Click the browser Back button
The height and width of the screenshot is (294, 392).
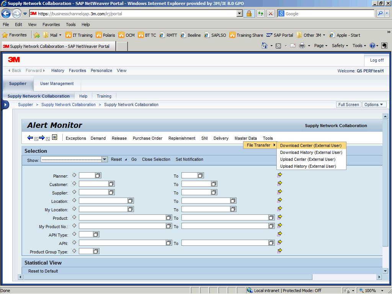pos(6,13)
